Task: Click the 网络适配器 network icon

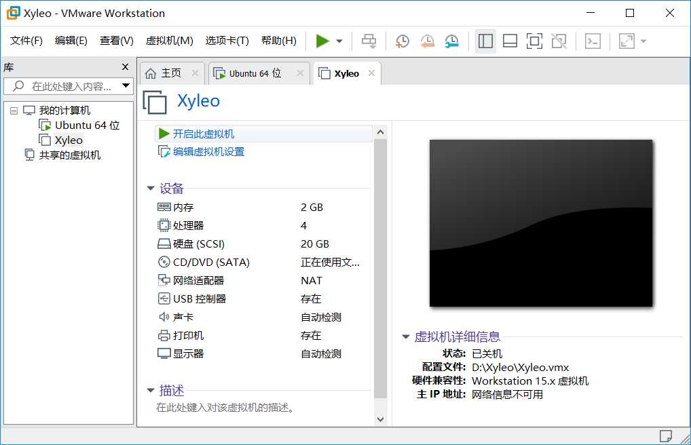Action: [164, 281]
